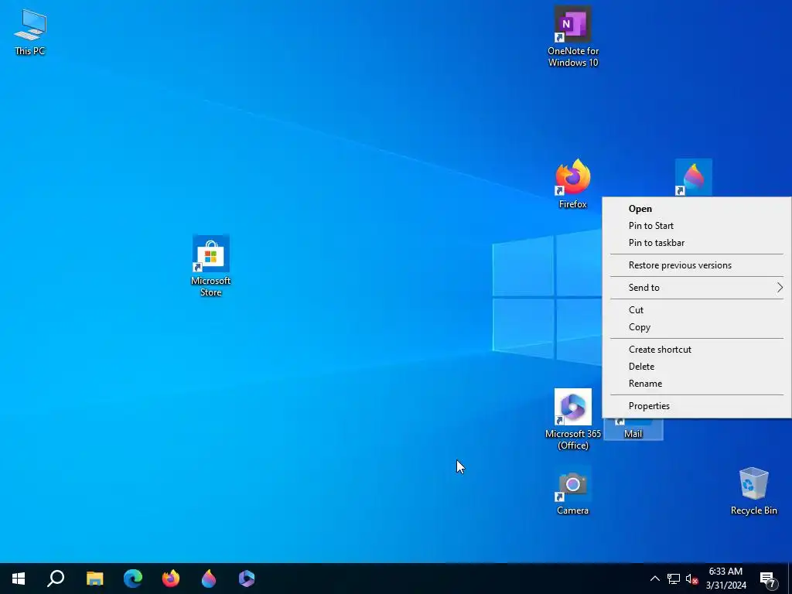The image size is (792, 594).
Task: Select the This PC desktop icon
Action: pyautogui.click(x=30, y=32)
